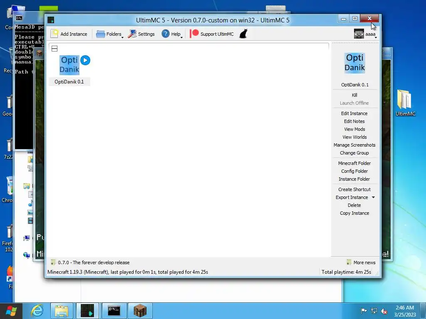The height and width of the screenshot is (319, 426).
Task: Click the More news button
Action: (361, 263)
